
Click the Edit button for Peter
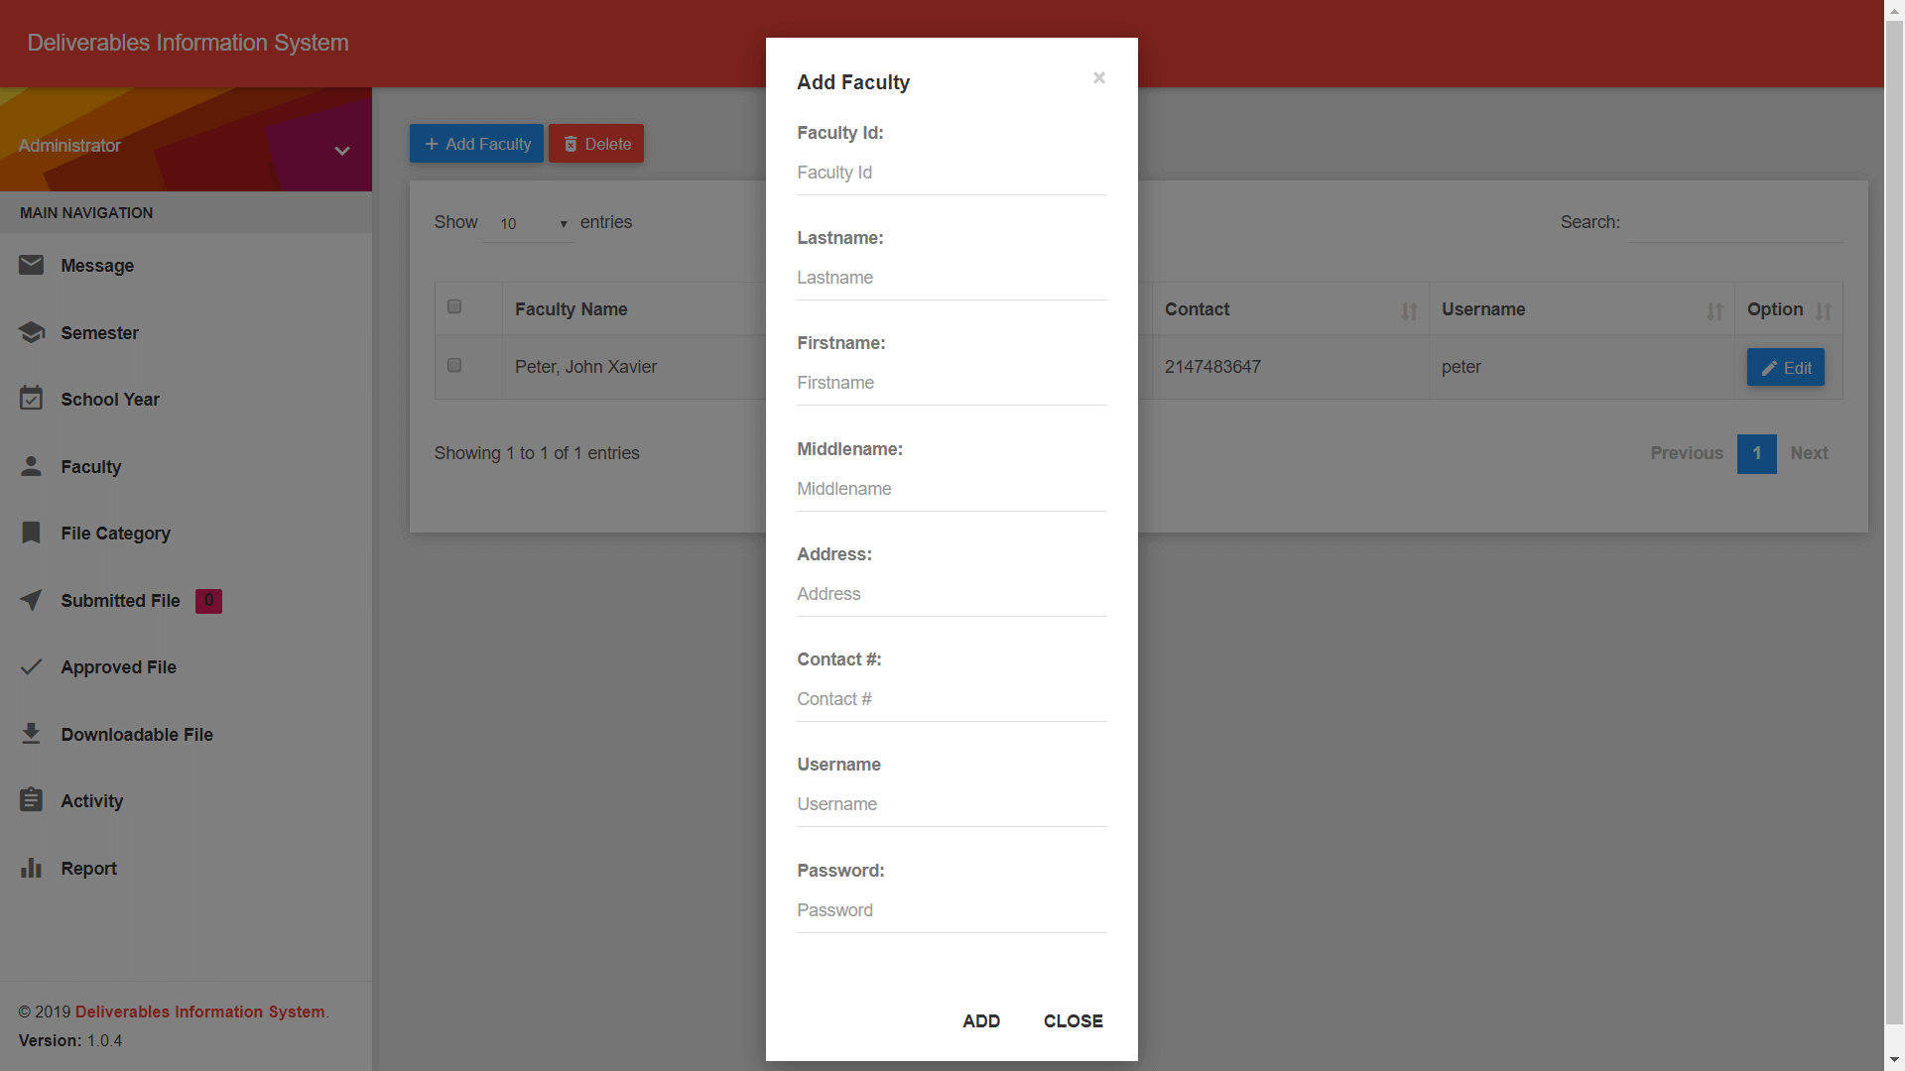point(1785,368)
